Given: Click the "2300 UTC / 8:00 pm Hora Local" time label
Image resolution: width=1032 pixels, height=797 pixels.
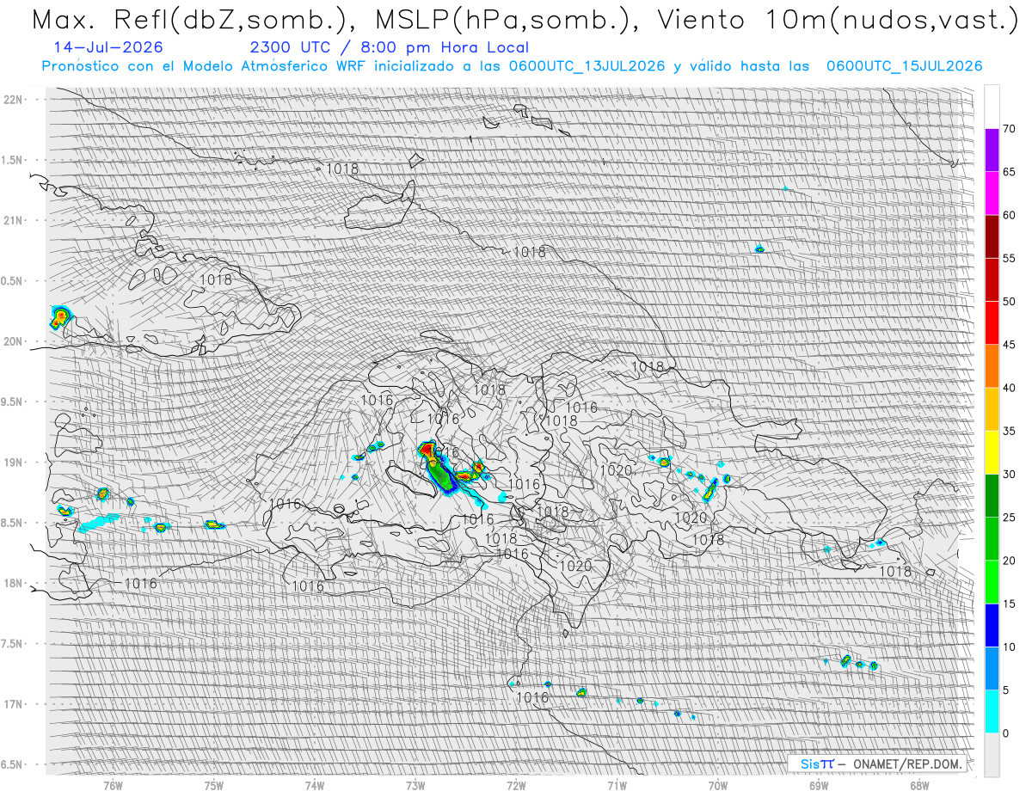Looking at the screenshot, I should tap(390, 47).
